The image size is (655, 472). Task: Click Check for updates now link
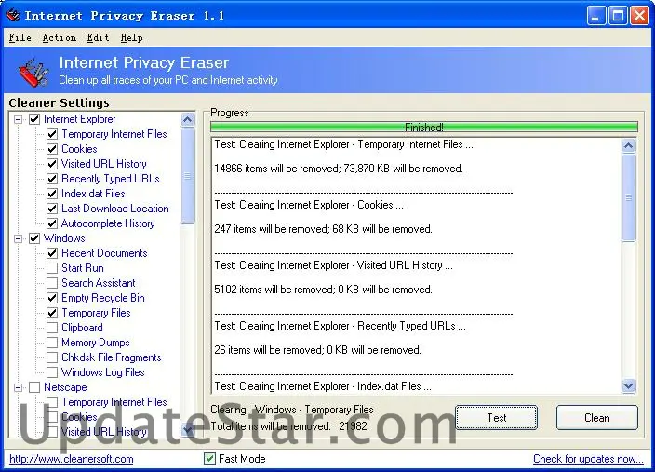pos(588,459)
